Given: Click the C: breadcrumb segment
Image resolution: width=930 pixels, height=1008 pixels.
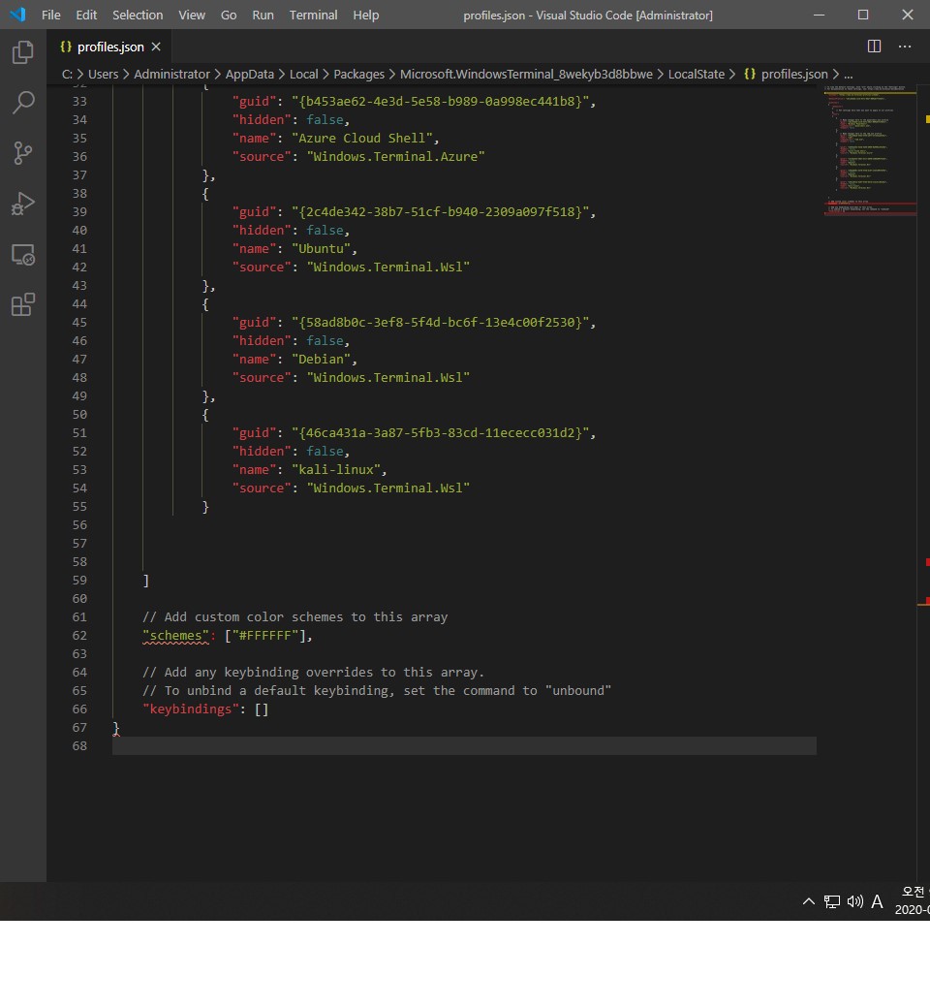Looking at the screenshot, I should [x=67, y=74].
